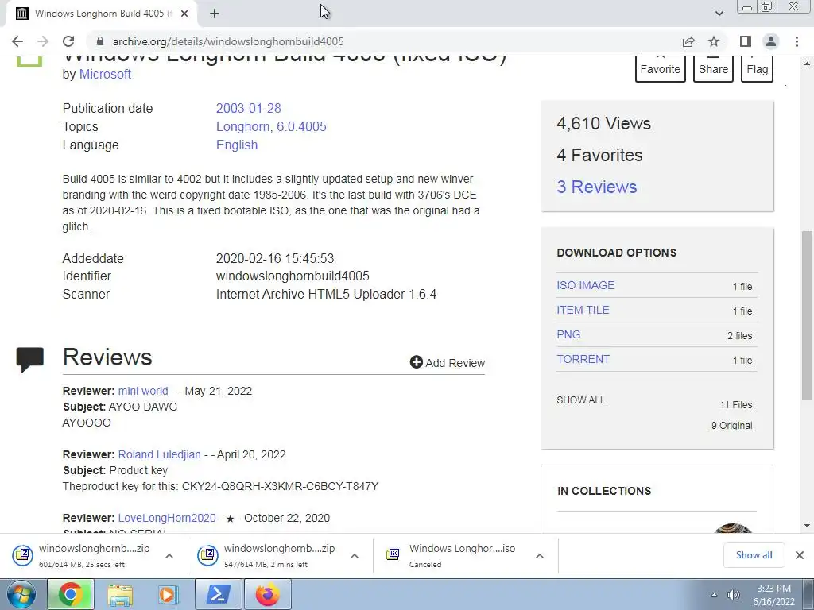The height and width of the screenshot is (610, 814).
Task: Click the scrollbar down arrow
Action: click(807, 526)
